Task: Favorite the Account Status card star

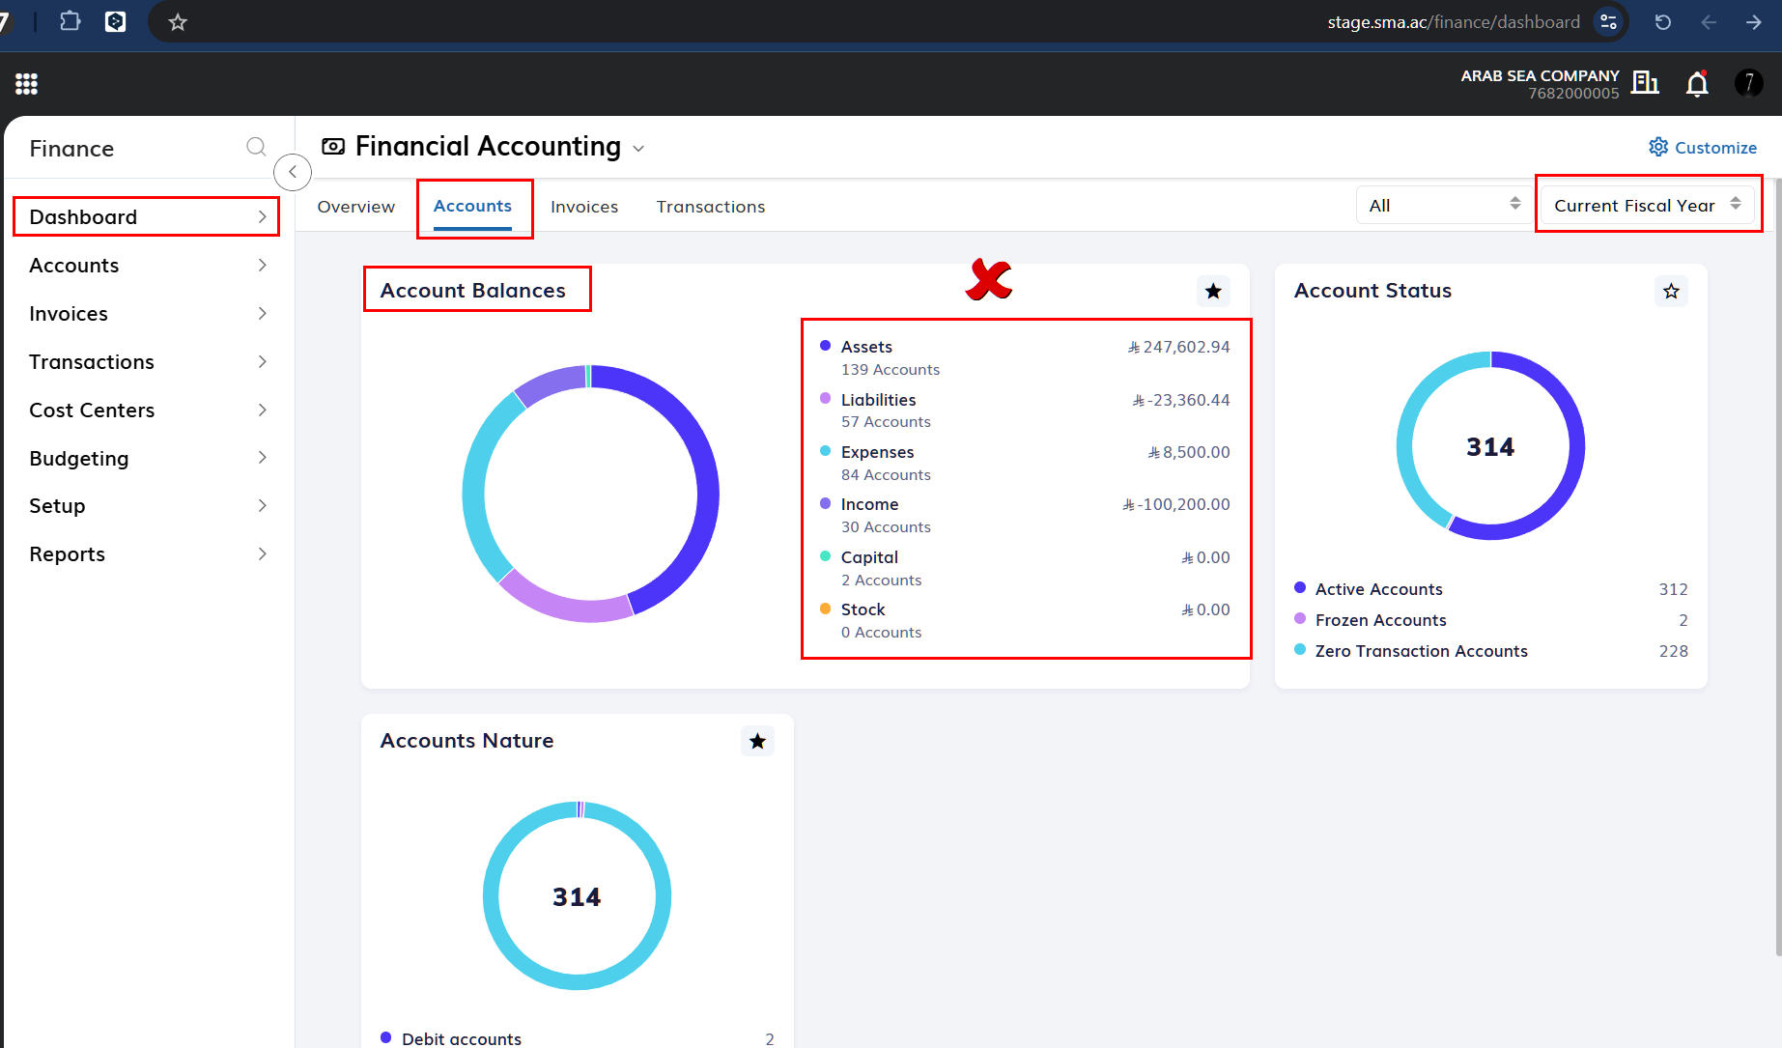Action: (x=1672, y=291)
